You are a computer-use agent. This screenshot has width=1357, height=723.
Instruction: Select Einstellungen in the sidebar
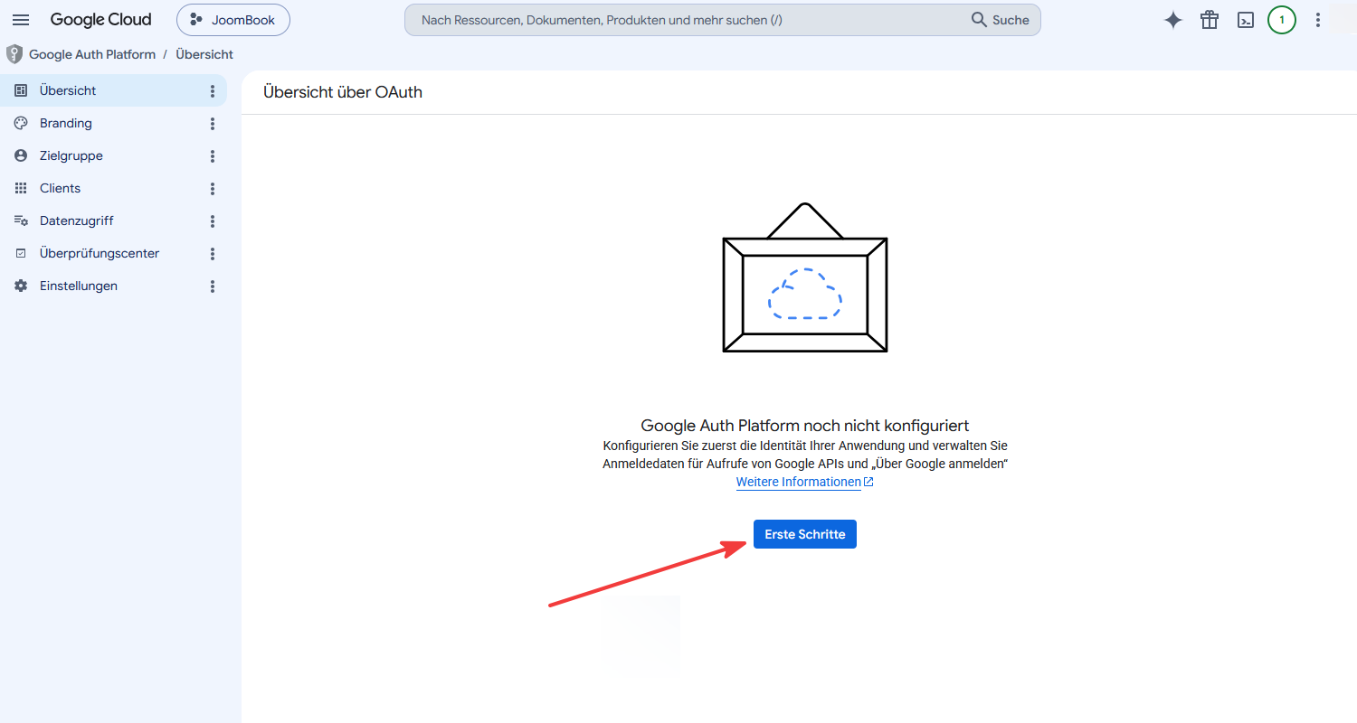pos(113,286)
